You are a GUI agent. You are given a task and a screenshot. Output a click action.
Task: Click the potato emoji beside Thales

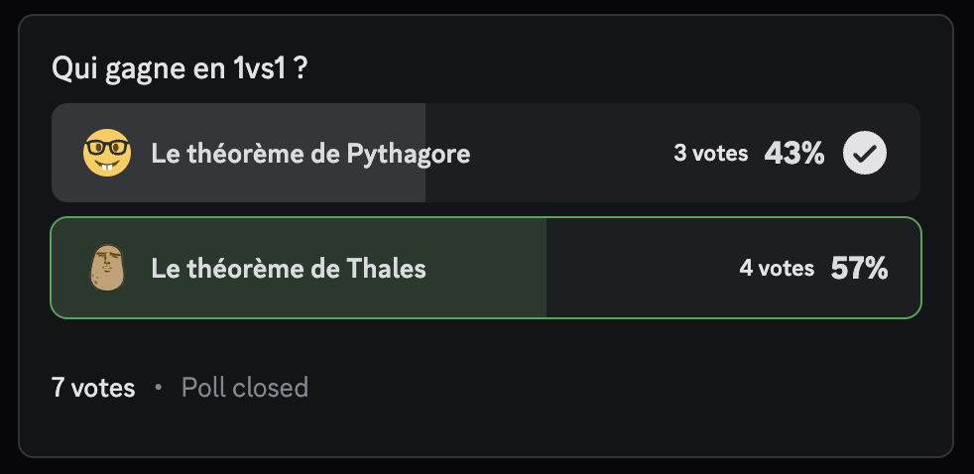[x=106, y=268]
